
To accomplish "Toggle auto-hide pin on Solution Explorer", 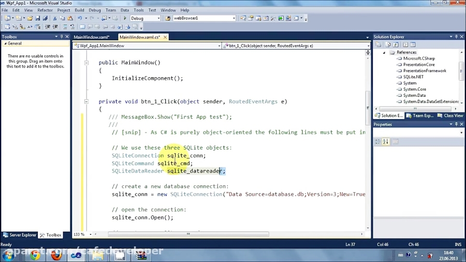I will point(456,37).
